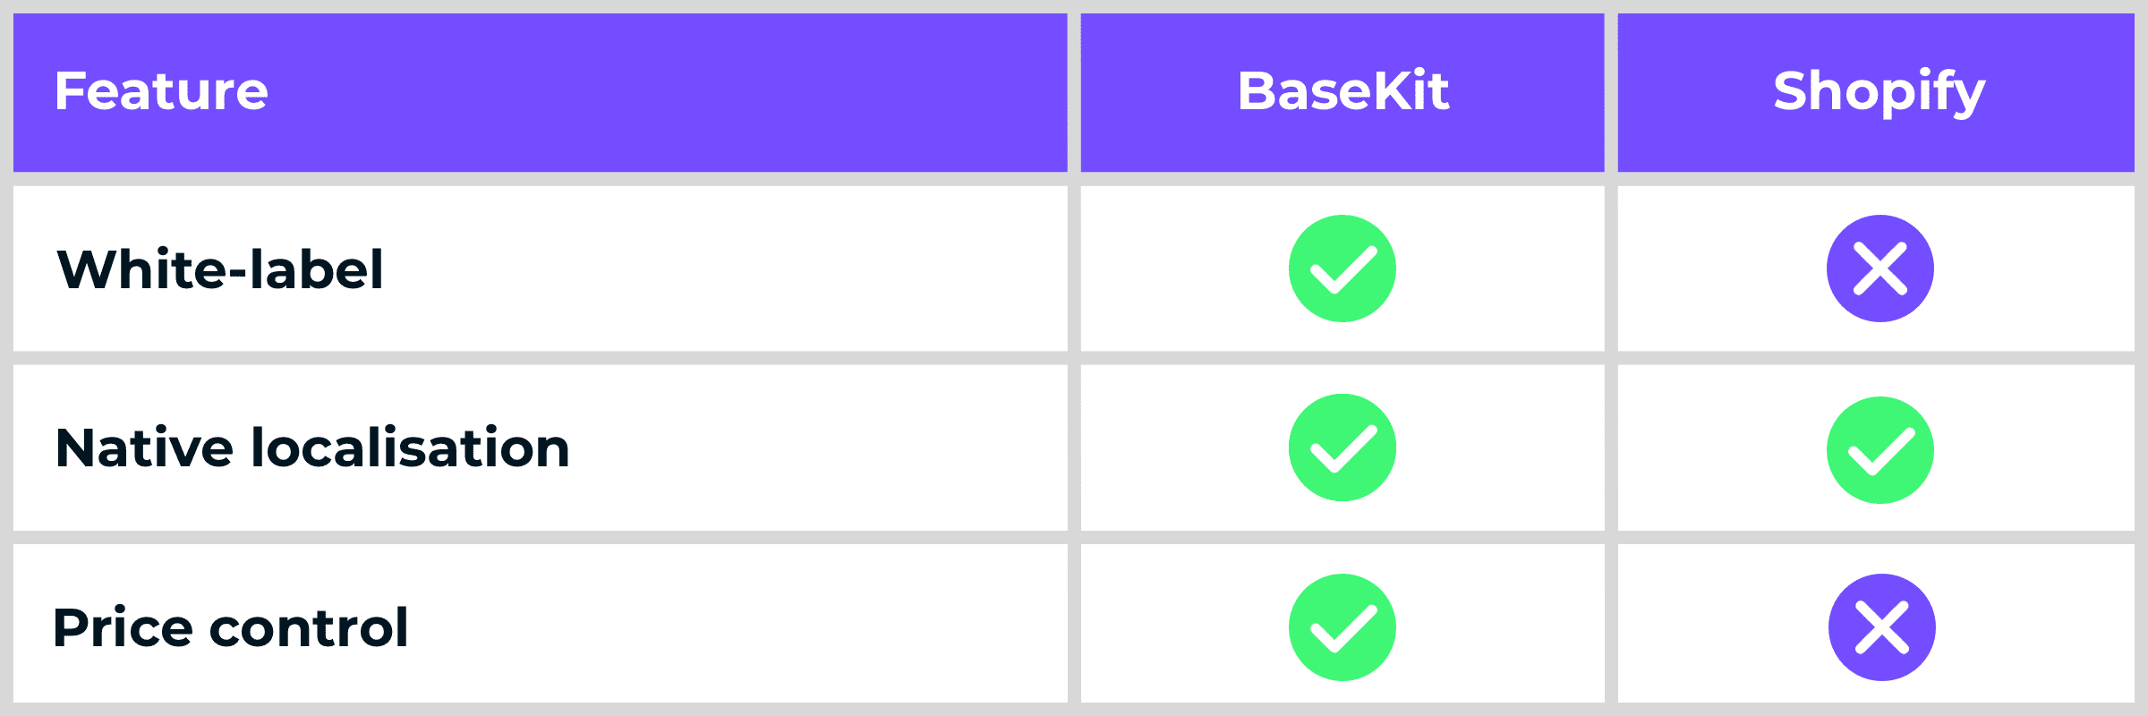2148x716 pixels.
Task: Click the green checkmark for BaseKit White-label
Action: pyautogui.click(x=1342, y=268)
